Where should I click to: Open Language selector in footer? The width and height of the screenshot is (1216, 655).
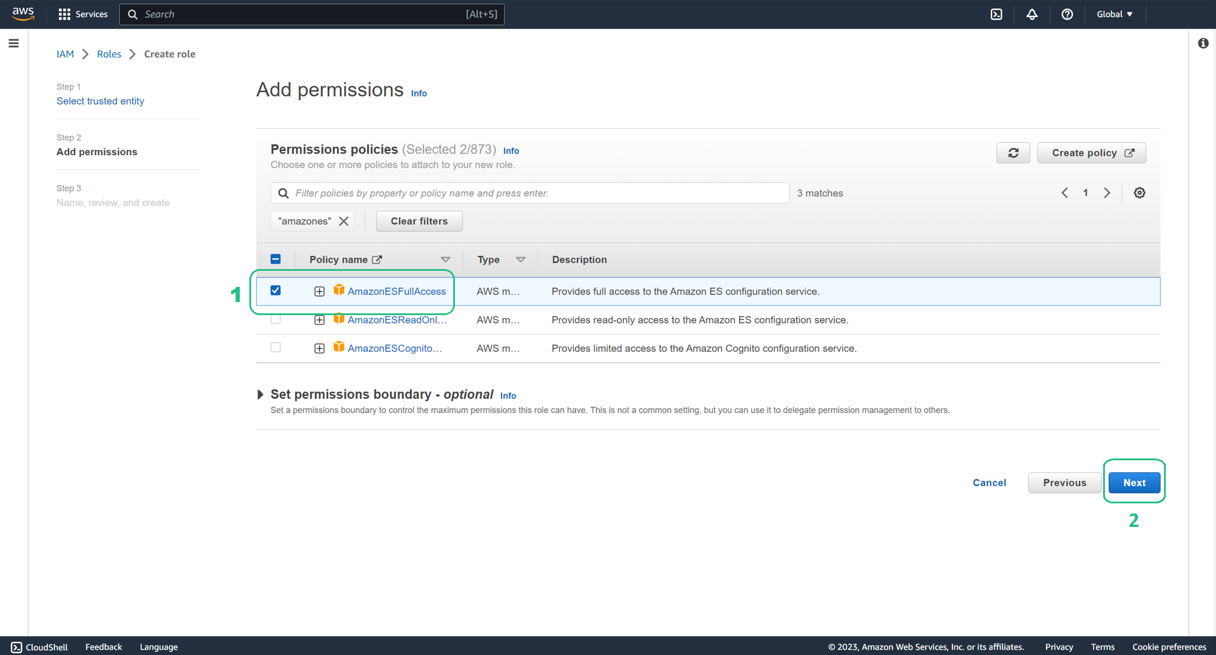coord(158,647)
